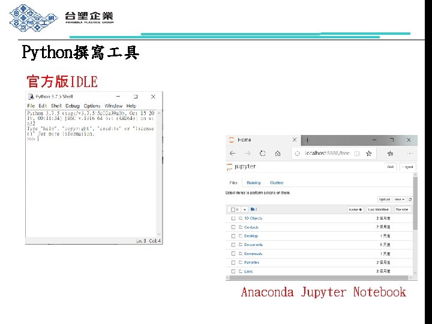Open the Debug menu in IDLE
432x324 pixels.
click(73, 106)
